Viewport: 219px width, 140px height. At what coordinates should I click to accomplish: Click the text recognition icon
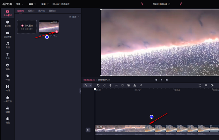point(200,85)
